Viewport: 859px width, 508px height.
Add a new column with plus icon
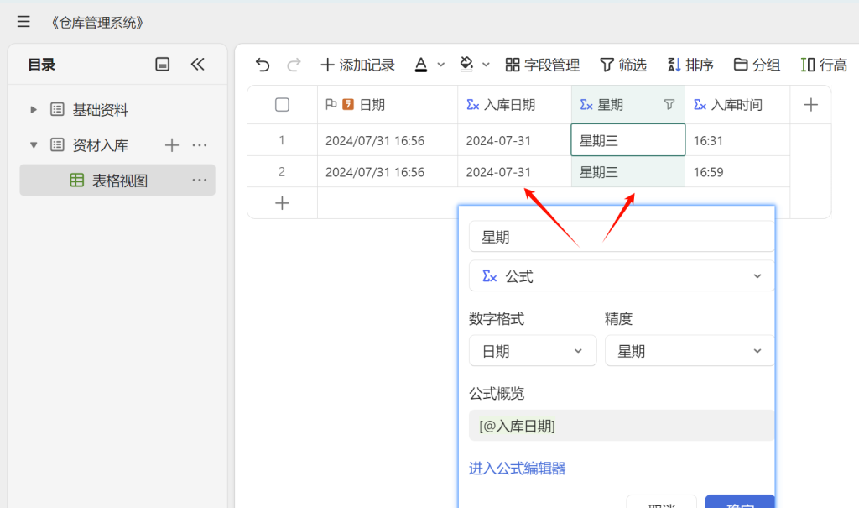coord(811,105)
